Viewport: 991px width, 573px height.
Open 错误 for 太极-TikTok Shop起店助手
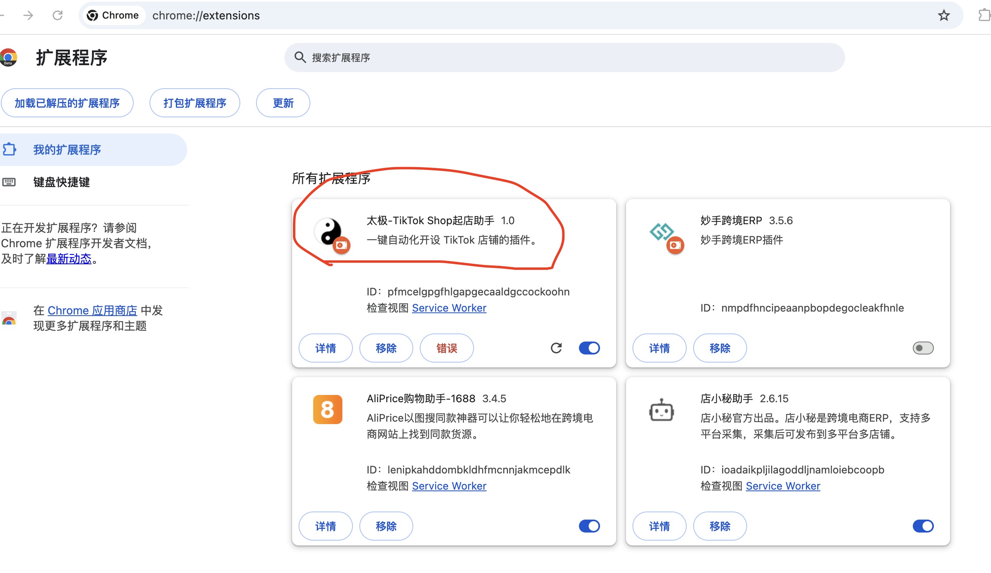447,348
